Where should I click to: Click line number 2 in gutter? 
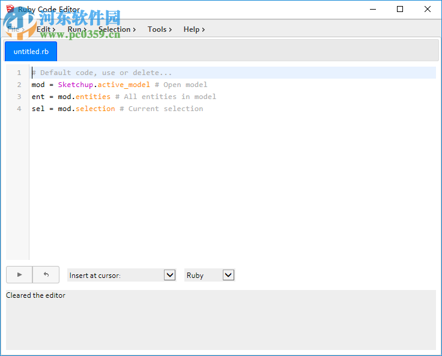pos(19,85)
